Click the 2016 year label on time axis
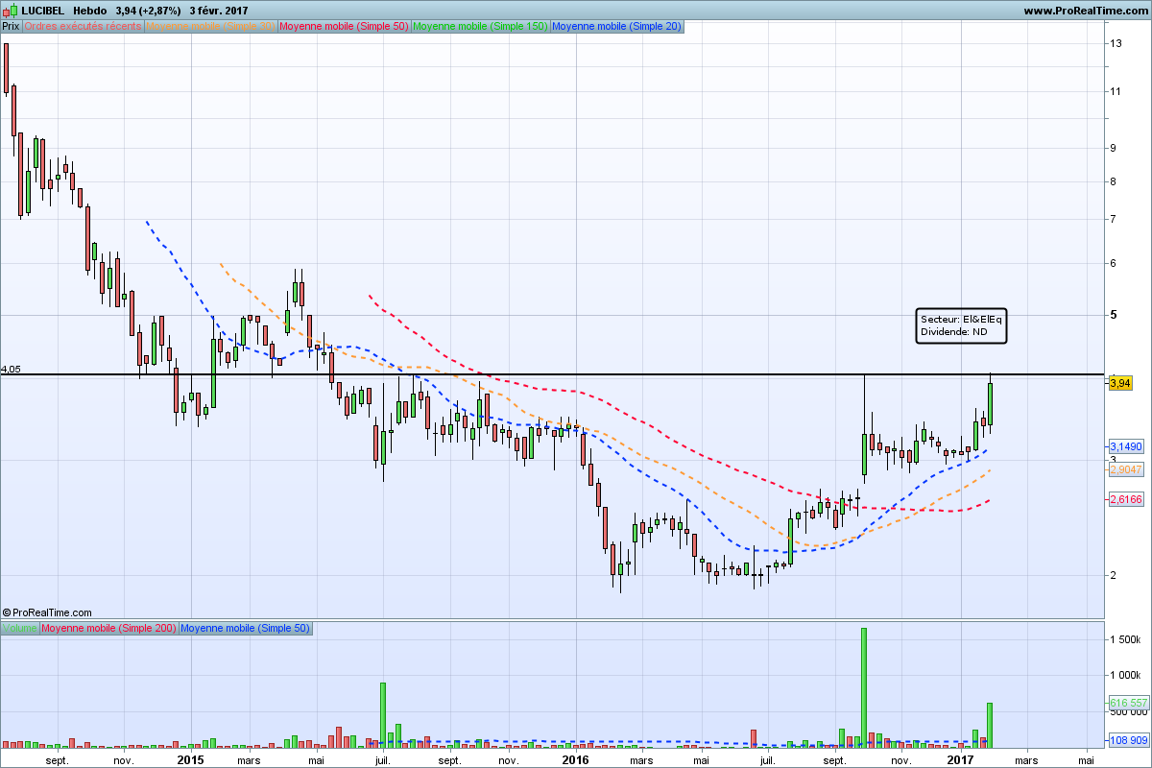The width and height of the screenshot is (1152, 768). point(575,759)
